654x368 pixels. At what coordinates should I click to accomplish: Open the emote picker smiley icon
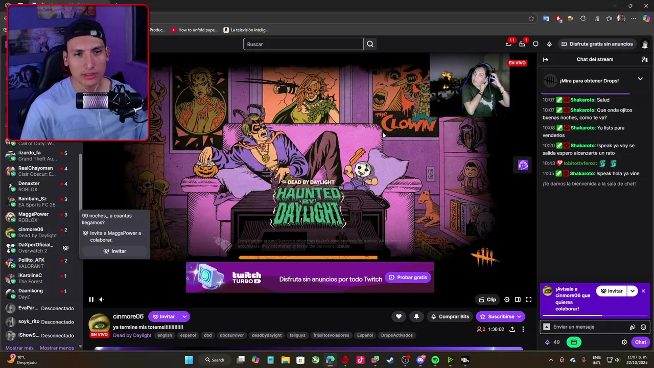coord(643,327)
